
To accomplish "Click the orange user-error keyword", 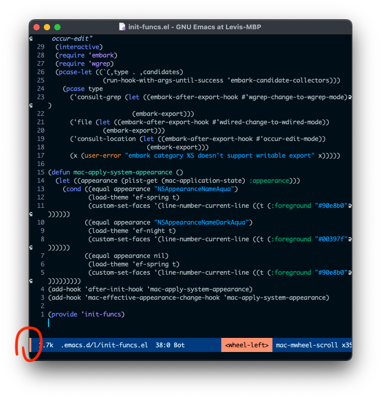I will pyautogui.click(x=103, y=156).
